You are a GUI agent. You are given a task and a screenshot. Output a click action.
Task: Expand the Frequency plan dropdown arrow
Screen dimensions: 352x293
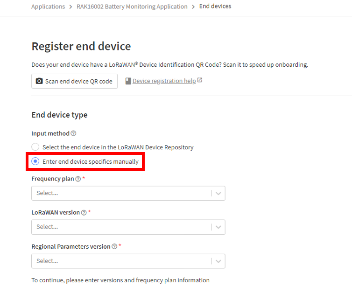pos(218,193)
